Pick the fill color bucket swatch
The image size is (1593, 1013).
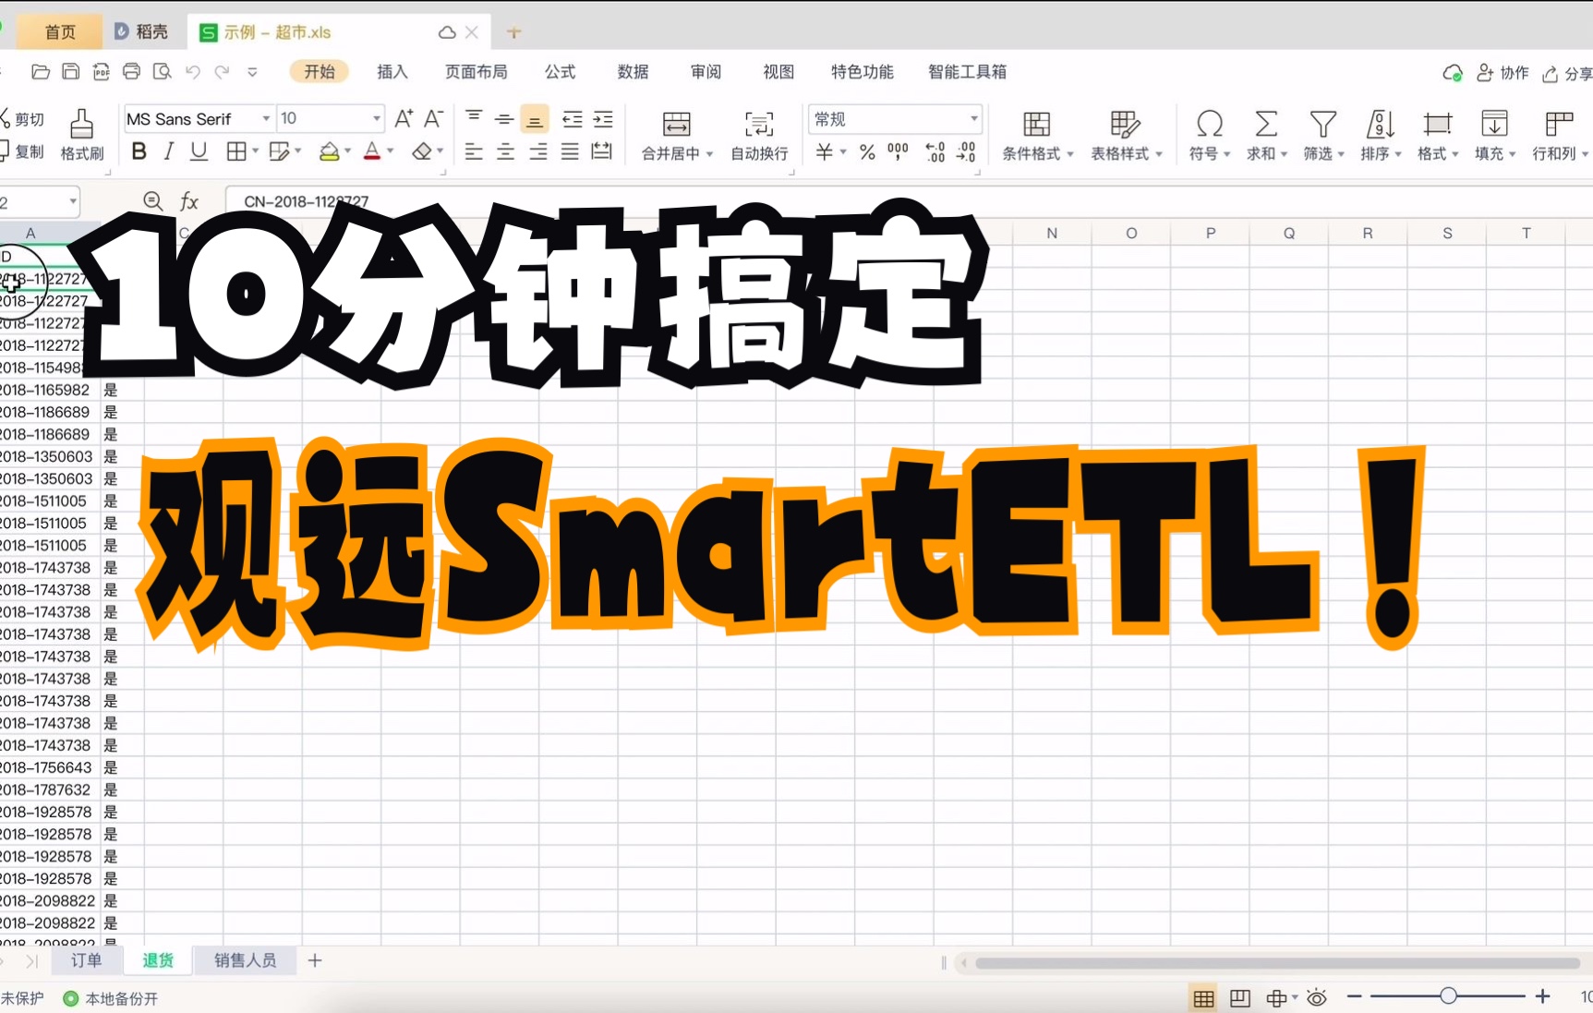(x=329, y=151)
